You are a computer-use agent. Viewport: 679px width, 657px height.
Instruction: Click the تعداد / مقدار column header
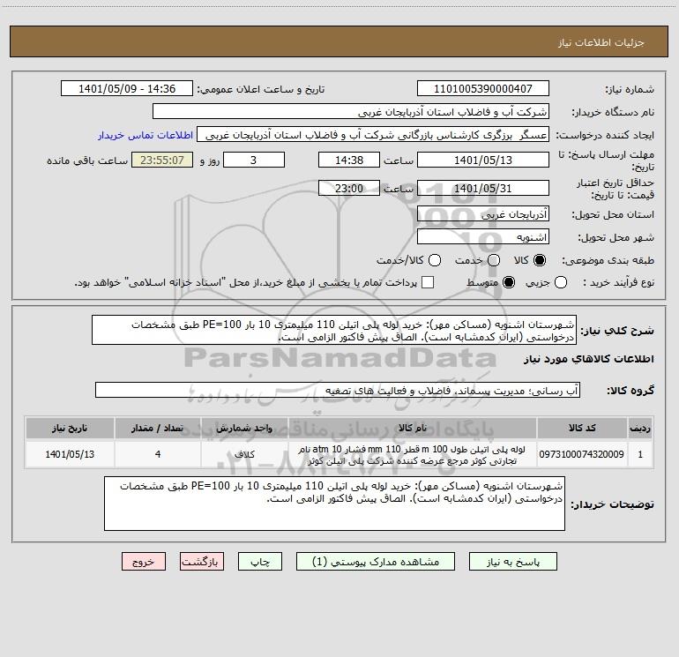point(158,428)
